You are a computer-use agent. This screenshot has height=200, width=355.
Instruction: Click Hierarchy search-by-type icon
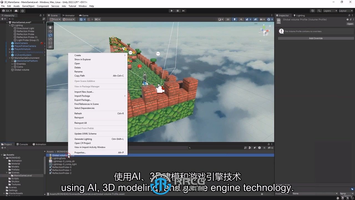(44, 19)
